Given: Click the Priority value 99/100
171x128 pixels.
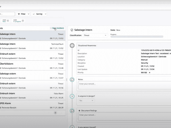Looking at the screenshot, I should pyautogui.click(x=144, y=73).
